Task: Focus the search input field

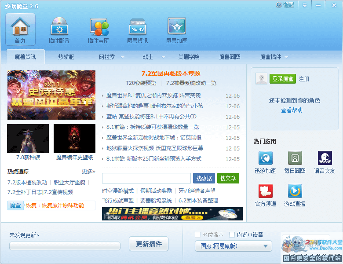Action: [x=146, y=178]
